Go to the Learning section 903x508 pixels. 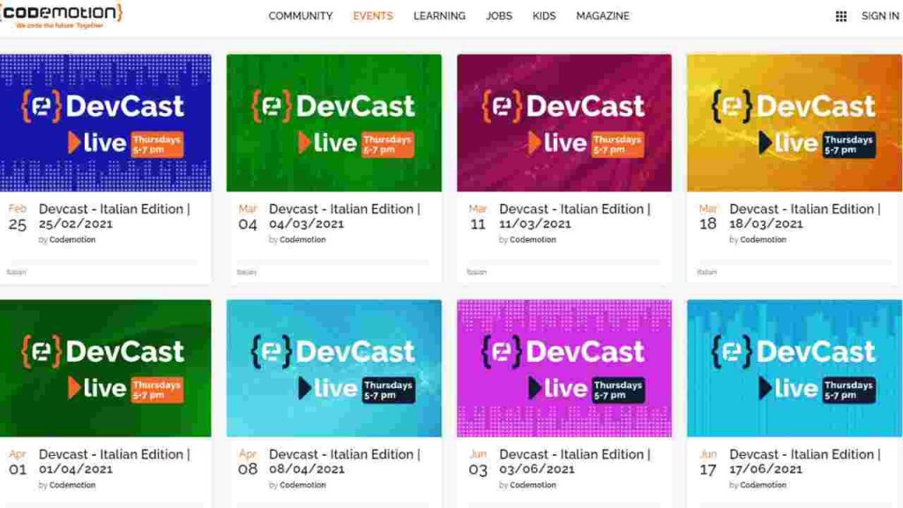(x=439, y=16)
